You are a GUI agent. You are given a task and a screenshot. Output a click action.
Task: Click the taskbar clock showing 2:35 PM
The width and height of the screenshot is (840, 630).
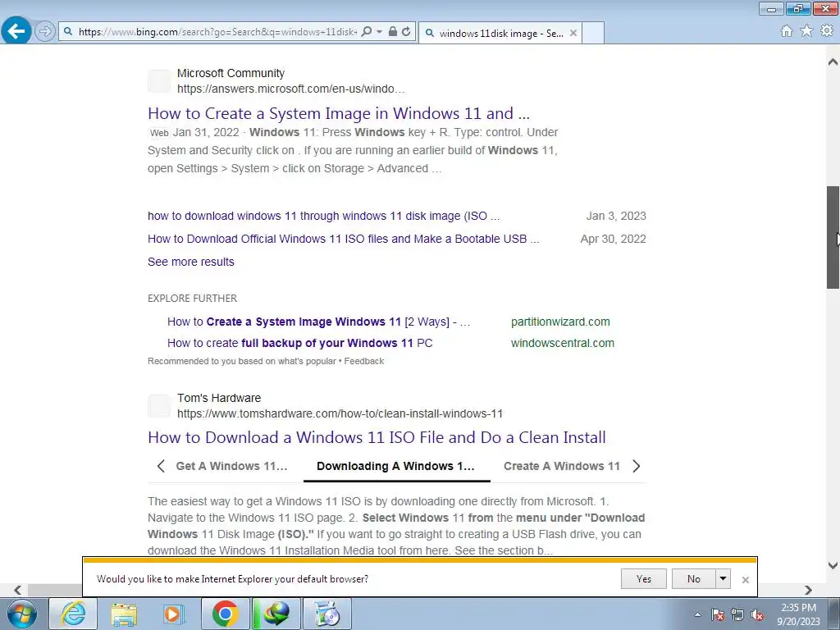[x=798, y=614]
